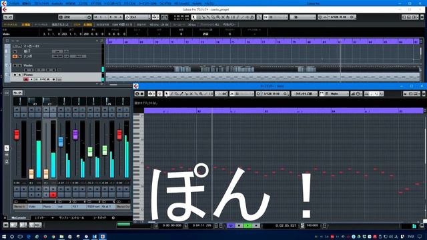The image size is (427, 240).
Task: Mute the Violin track in the track list
Action: click(x=15, y=65)
